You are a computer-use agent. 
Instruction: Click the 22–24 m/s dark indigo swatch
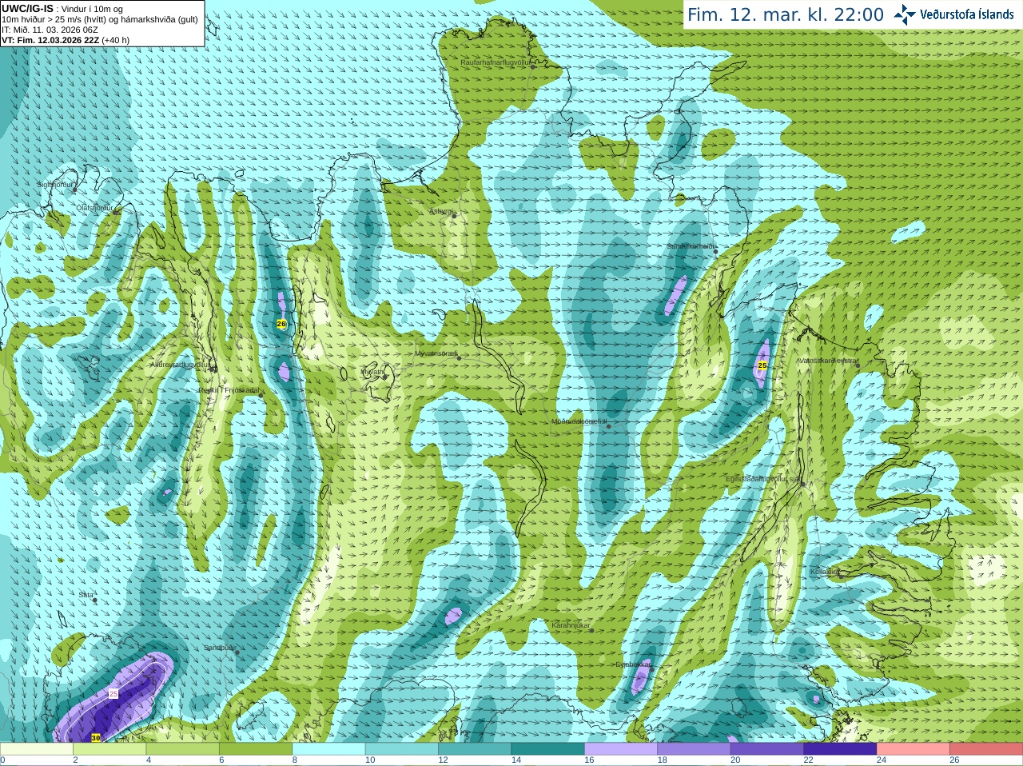point(840,749)
